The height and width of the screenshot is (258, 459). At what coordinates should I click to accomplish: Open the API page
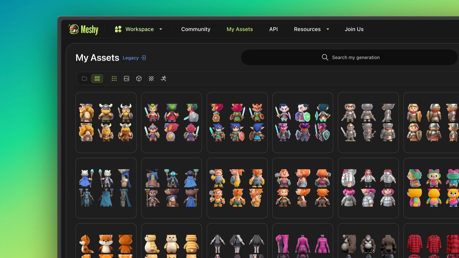click(x=274, y=29)
